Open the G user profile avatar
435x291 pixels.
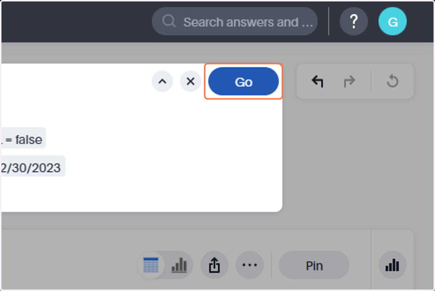click(x=393, y=22)
